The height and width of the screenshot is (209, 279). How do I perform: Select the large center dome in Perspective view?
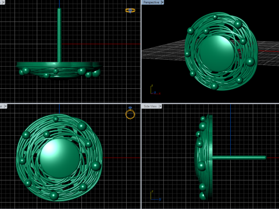[217, 53]
